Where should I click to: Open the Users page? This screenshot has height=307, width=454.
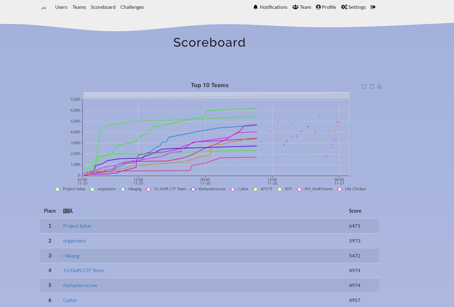(61, 7)
